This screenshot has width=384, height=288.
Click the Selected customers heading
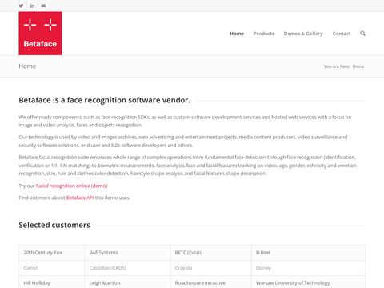click(x=54, y=225)
